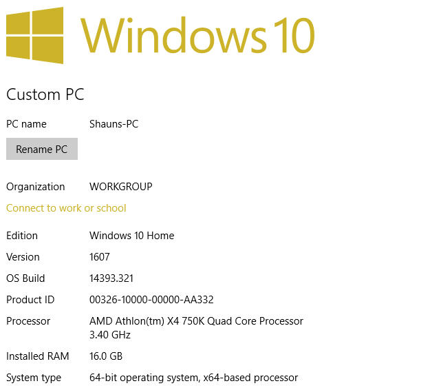Select the 3.40 GHz processor speed
The height and width of the screenshot is (388, 430).
tap(110, 335)
